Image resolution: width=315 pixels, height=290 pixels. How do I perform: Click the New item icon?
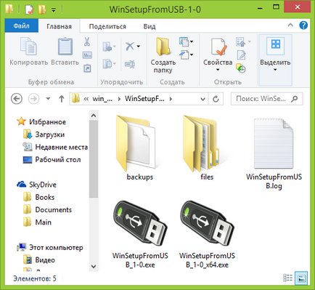(x=184, y=41)
